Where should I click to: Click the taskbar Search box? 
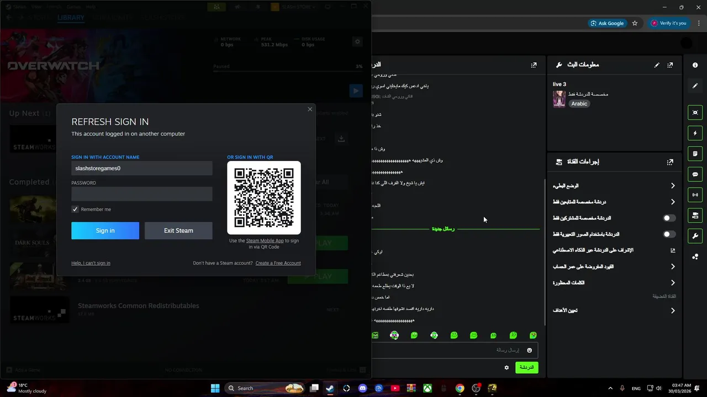pos(265,388)
